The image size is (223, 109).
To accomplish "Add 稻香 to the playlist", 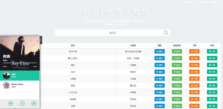I will [x=177, y=85].
